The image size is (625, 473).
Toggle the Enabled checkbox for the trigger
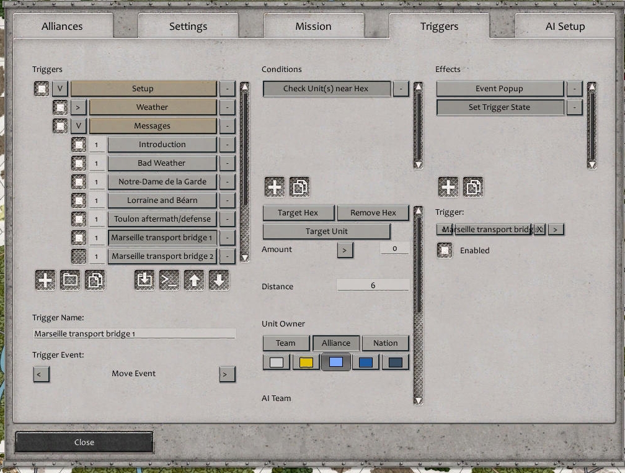pos(445,251)
